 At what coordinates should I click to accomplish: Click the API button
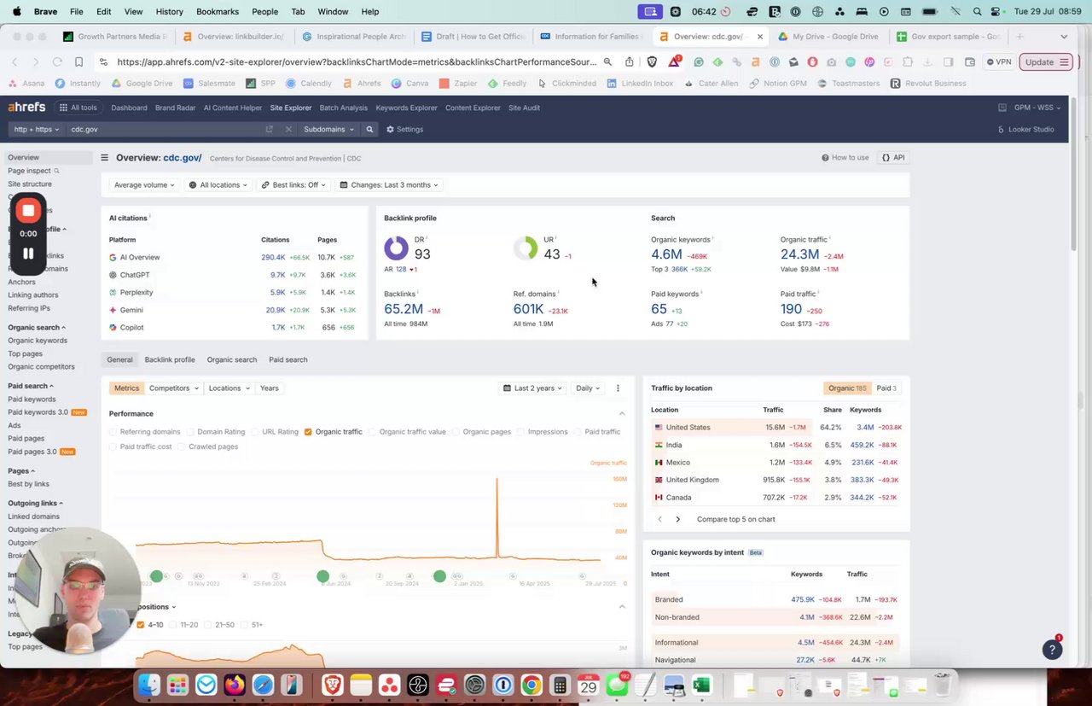893,158
